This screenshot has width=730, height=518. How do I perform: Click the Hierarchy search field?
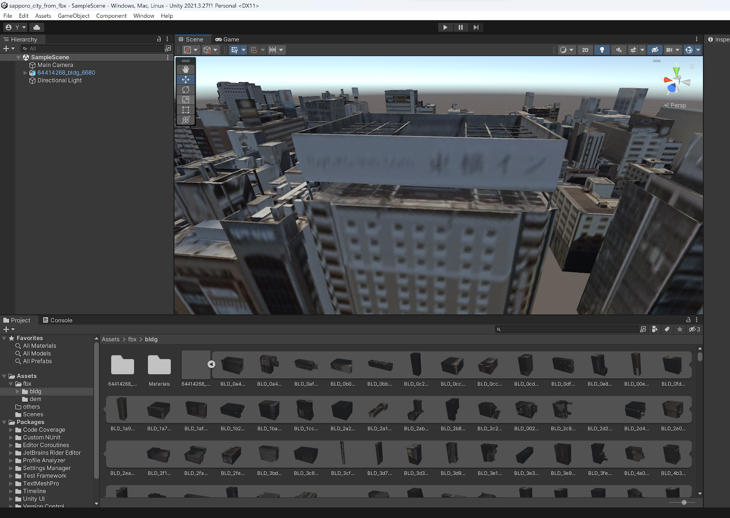coord(92,48)
